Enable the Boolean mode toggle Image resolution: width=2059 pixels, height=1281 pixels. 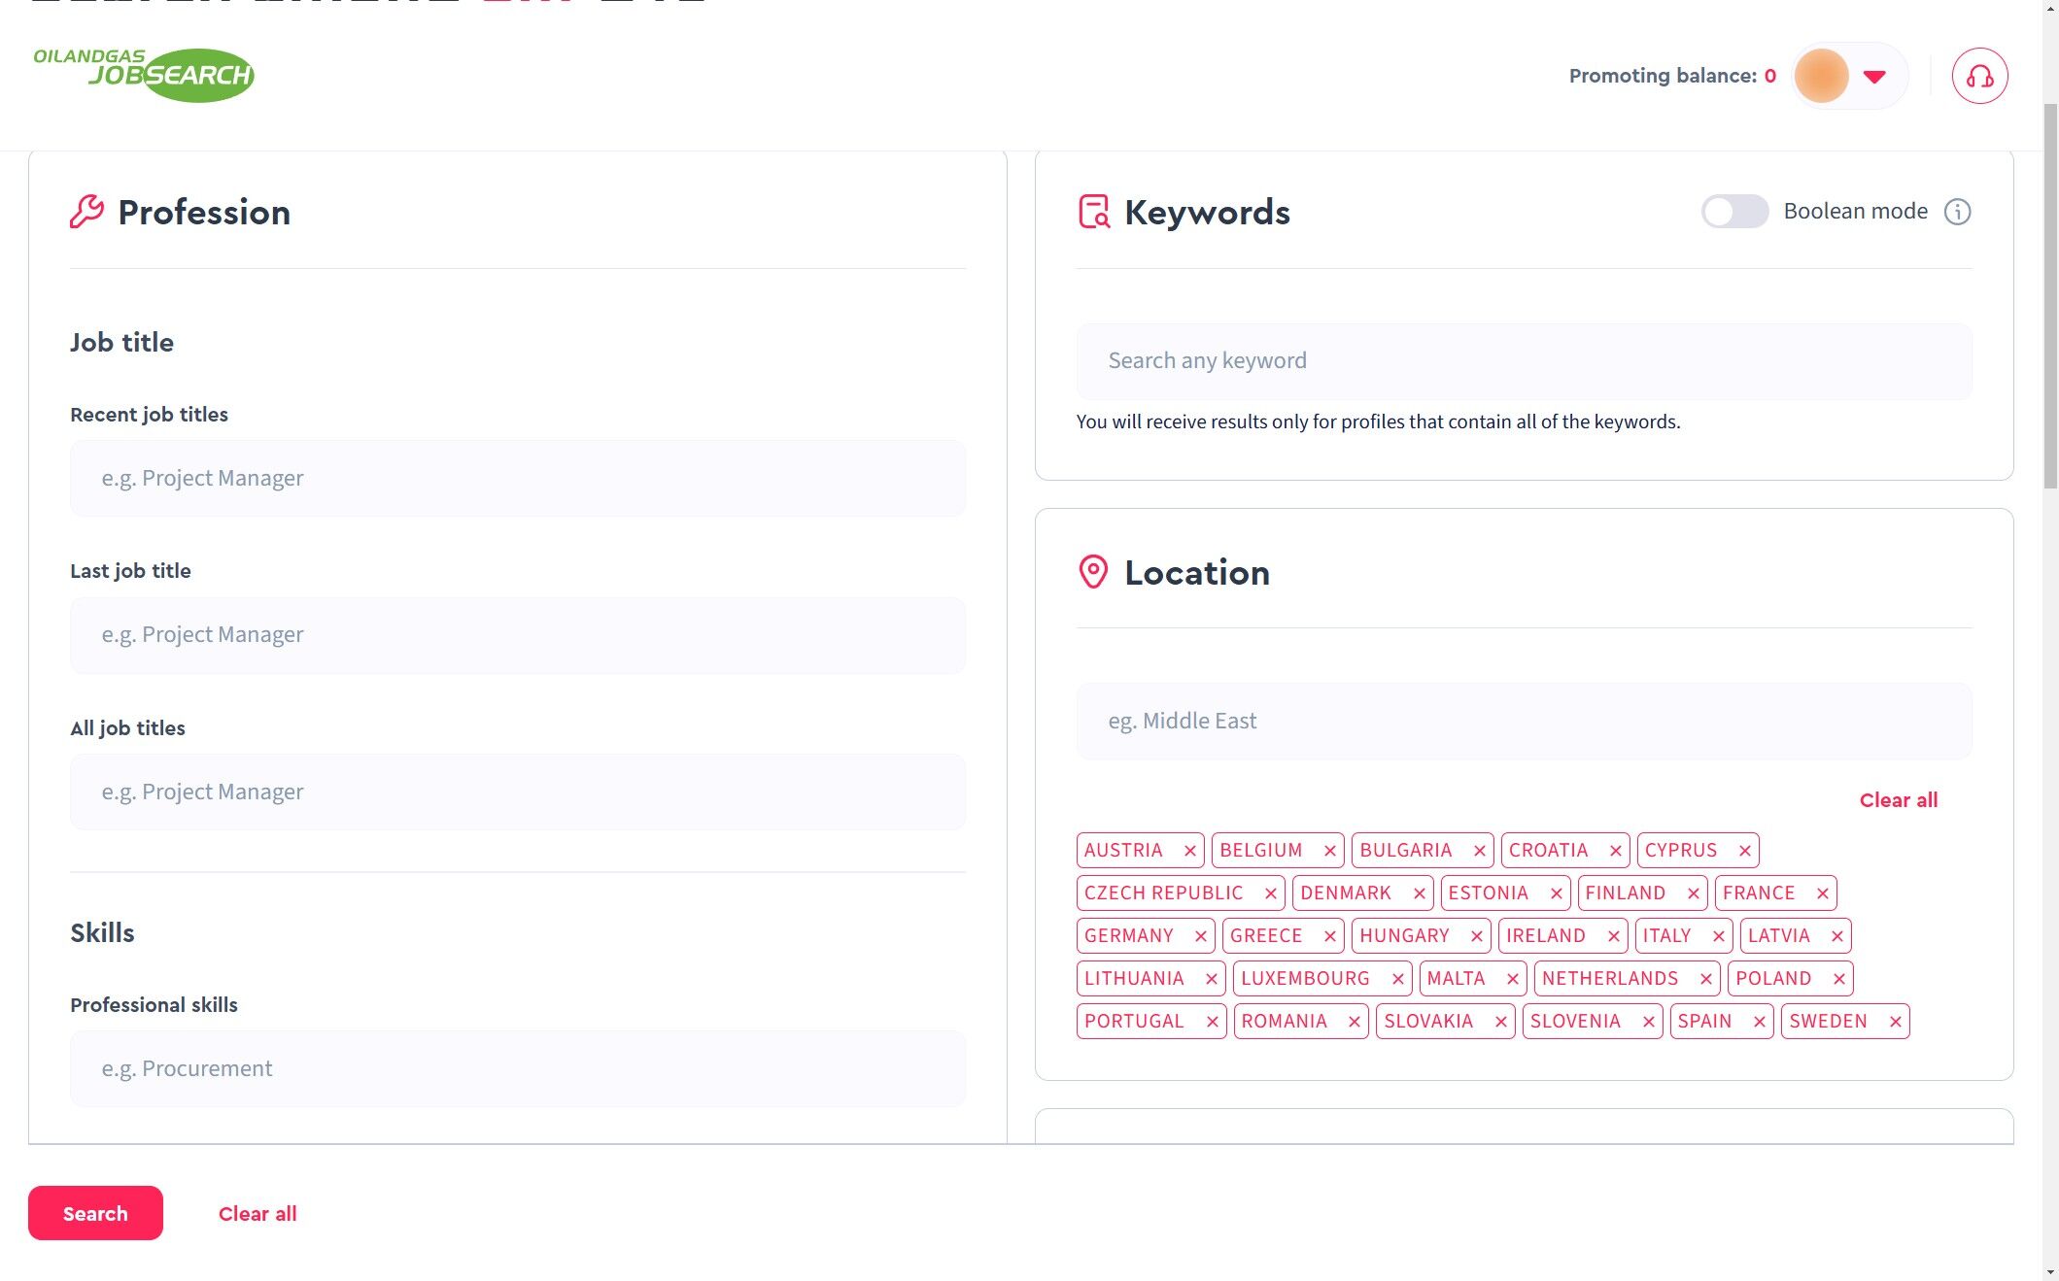pos(1733,212)
